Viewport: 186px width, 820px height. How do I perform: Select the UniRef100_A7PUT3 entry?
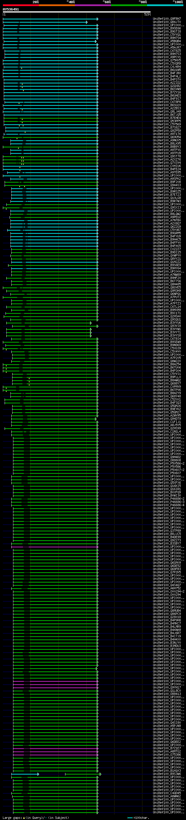click(167, 297)
